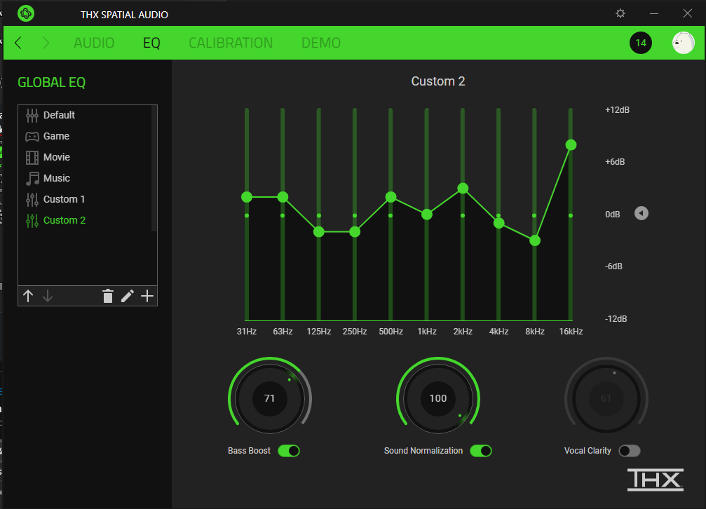Open the CALIBRATION tab
The height and width of the screenshot is (509, 706).
(x=231, y=43)
